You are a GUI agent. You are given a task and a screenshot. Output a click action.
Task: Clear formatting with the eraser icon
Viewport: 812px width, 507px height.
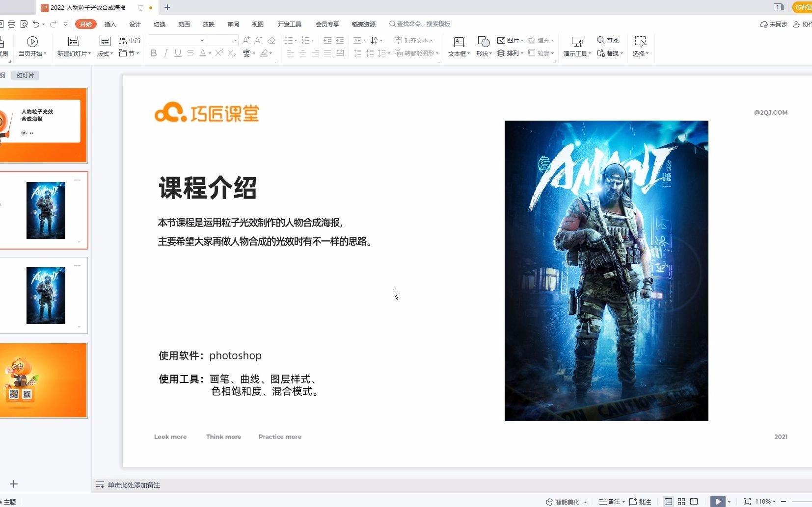coord(271,40)
